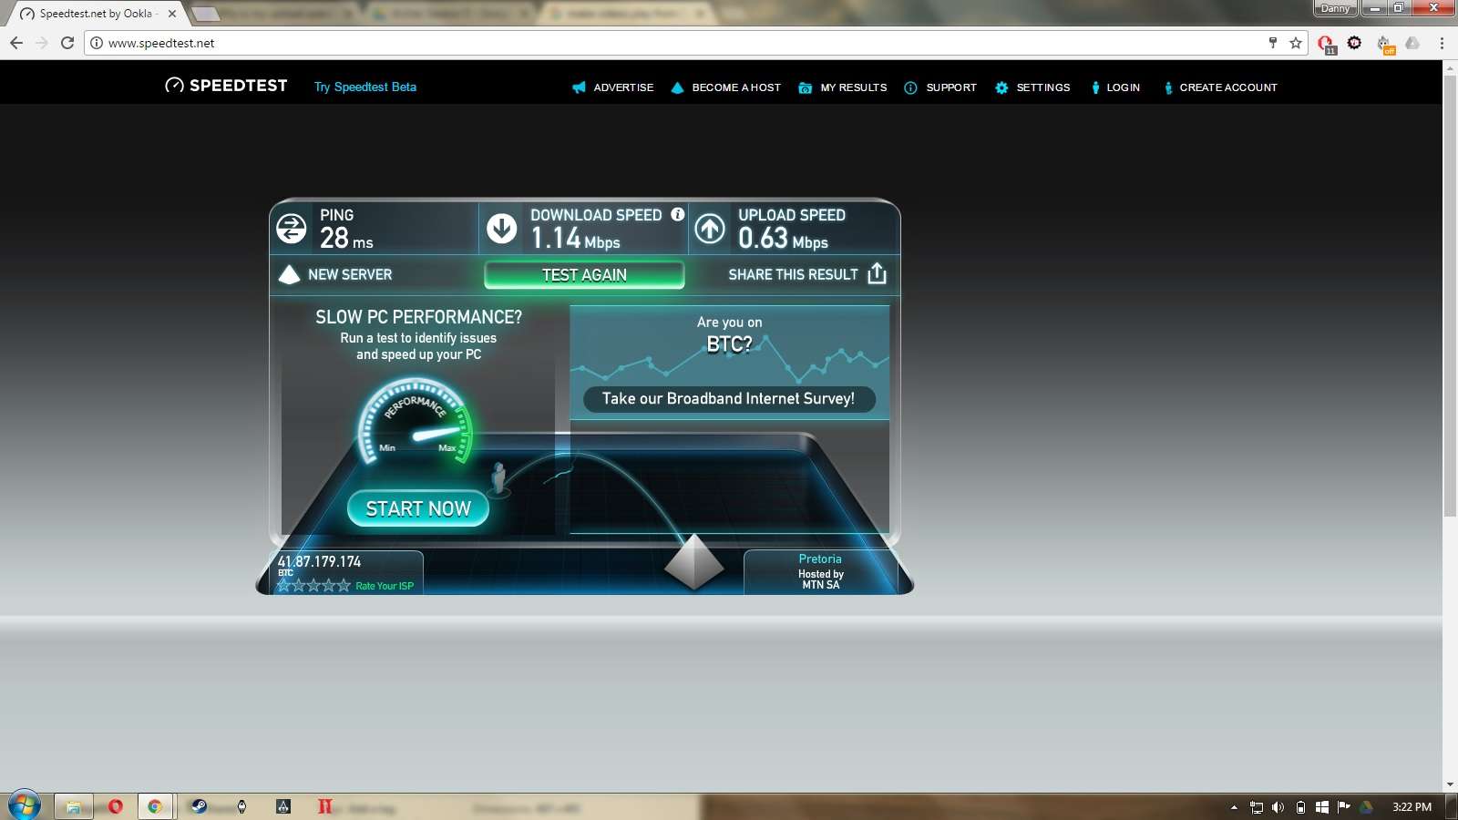The image size is (1458, 820).
Task: Open the Advertise menu item
Action: [613, 87]
